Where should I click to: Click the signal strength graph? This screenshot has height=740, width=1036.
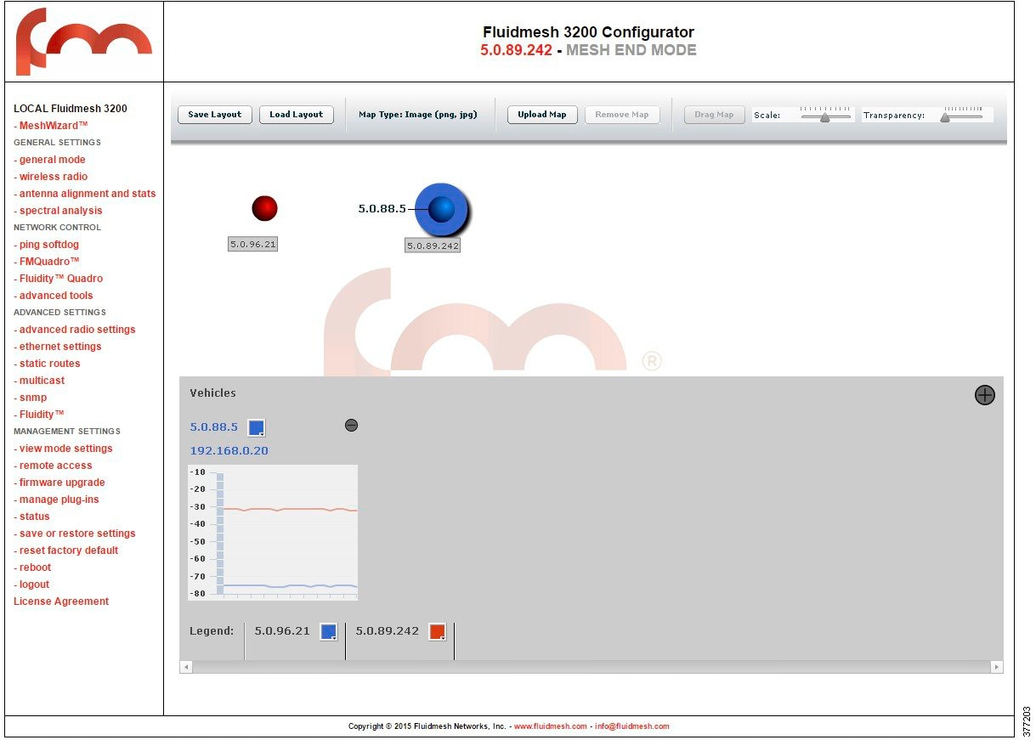(x=273, y=533)
